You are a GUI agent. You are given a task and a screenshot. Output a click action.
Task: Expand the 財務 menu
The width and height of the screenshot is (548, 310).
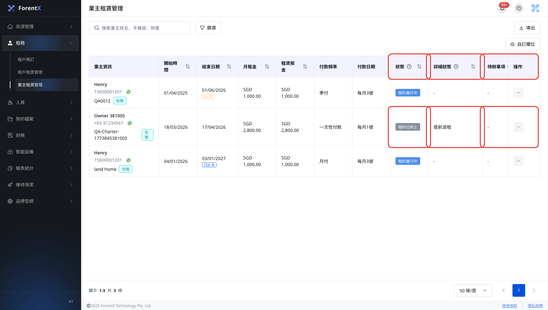(x=41, y=135)
